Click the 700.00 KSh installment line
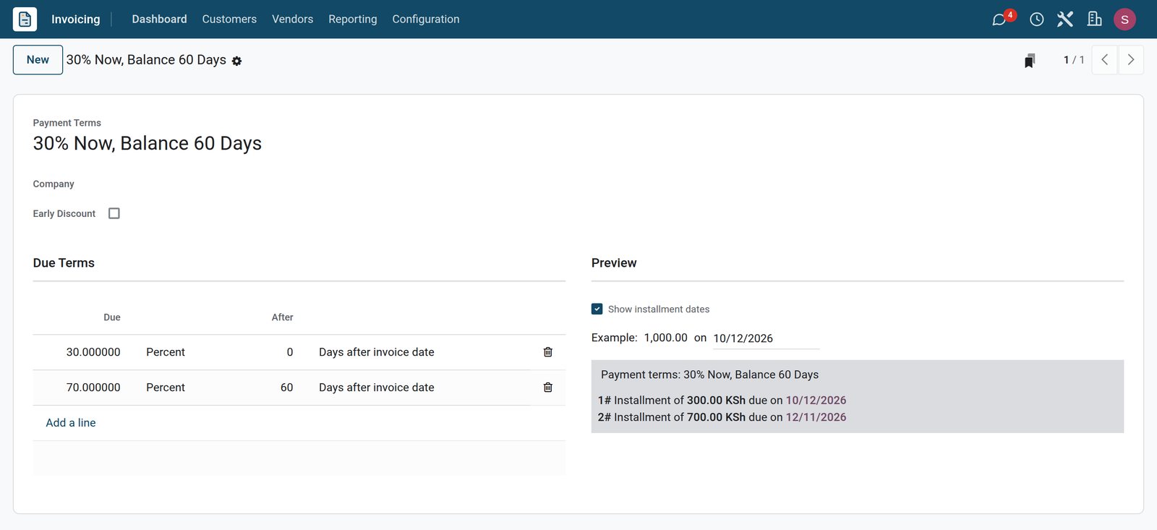Viewport: 1157px width, 530px height. pos(722,417)
